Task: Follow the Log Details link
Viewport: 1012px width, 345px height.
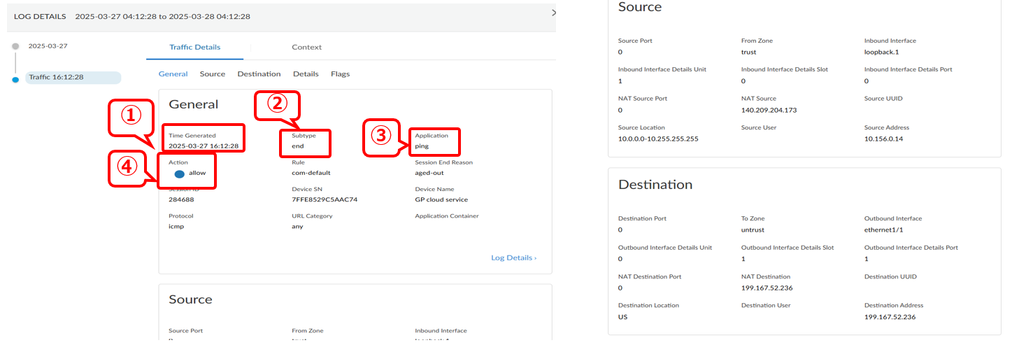Action: (x=513, y=258)
